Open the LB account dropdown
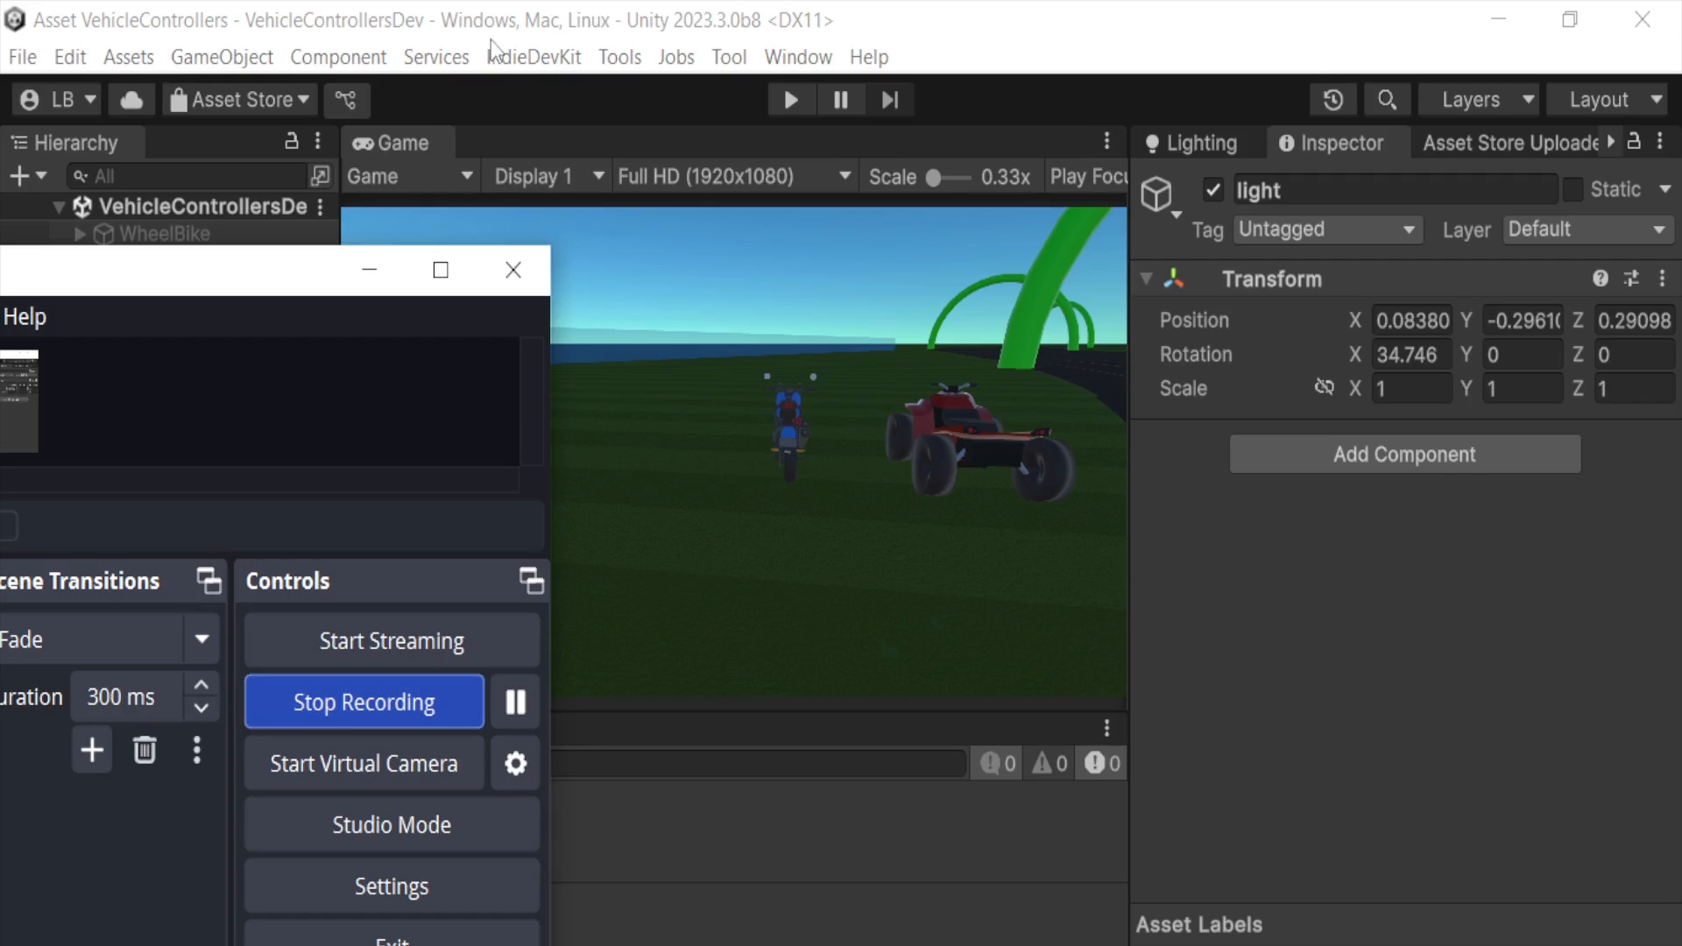Image resolution: width=1682 pixels, height=946 pixels. 57,100
